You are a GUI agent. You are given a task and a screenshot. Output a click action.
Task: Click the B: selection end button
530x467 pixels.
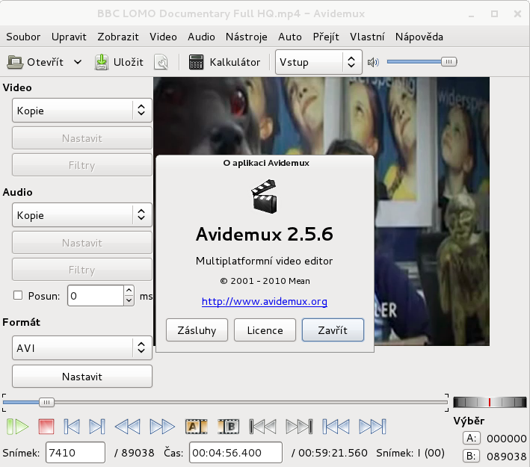(471, 457)
